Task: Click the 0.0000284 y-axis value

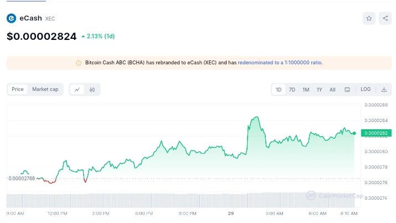Action: pyautogui.click(x=376, y=120)
